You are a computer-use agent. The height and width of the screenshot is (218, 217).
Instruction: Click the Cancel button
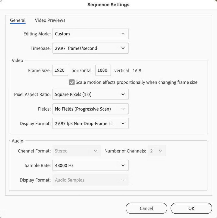[x=146, y=208]
